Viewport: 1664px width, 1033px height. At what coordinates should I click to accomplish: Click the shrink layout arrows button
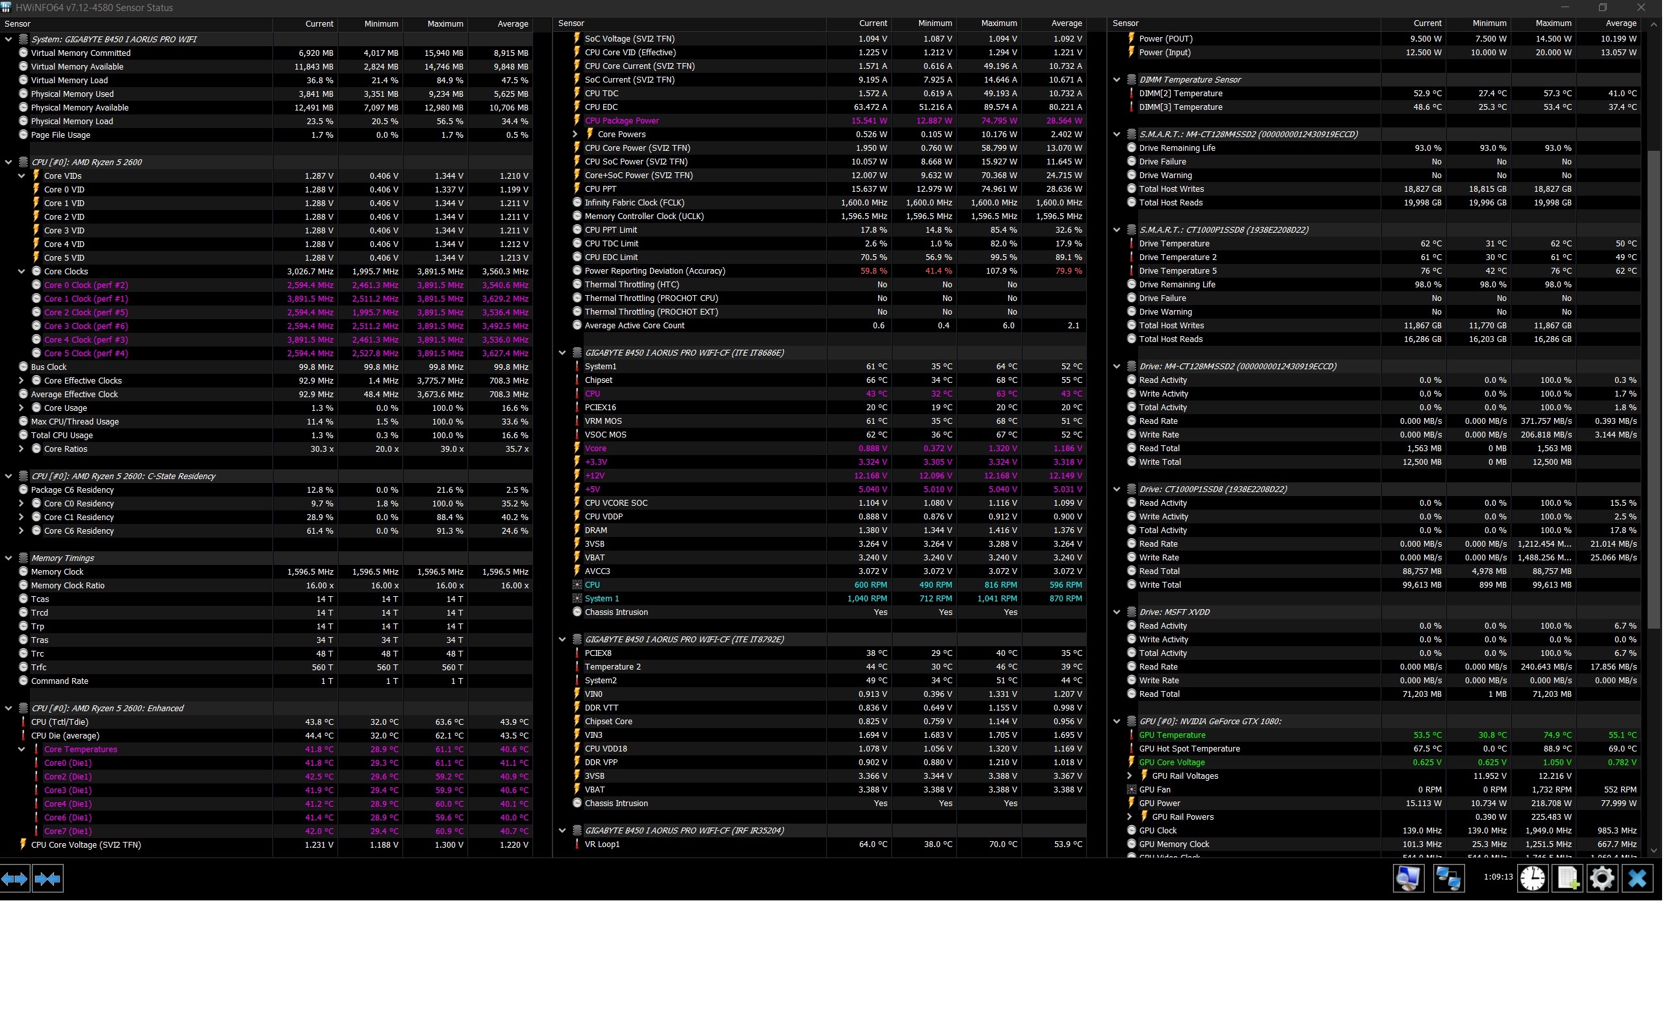point(47,878)
